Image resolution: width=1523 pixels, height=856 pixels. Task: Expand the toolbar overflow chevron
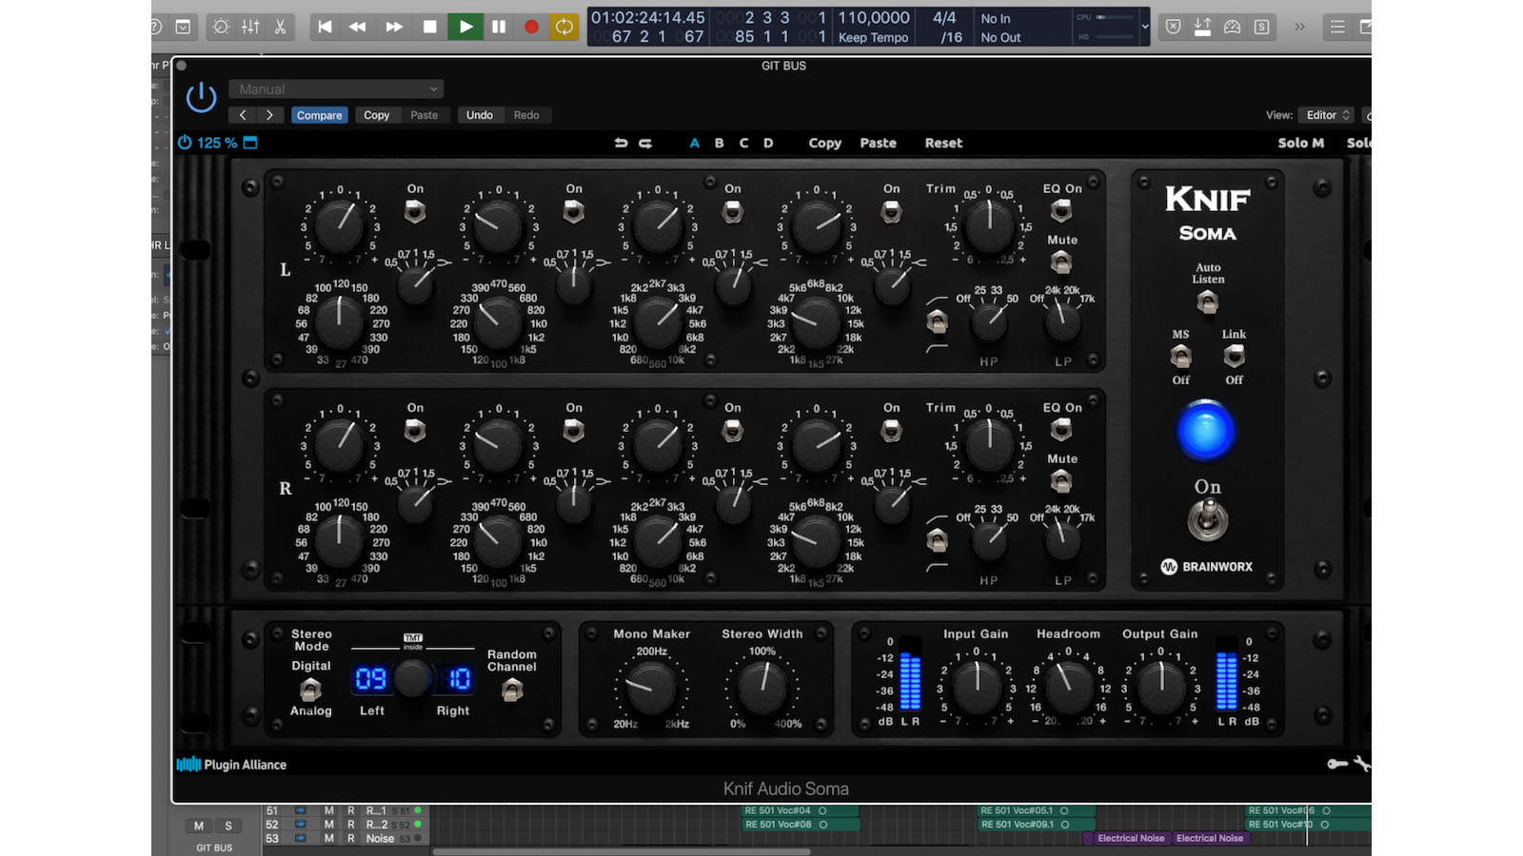(x=1300, y=28)
